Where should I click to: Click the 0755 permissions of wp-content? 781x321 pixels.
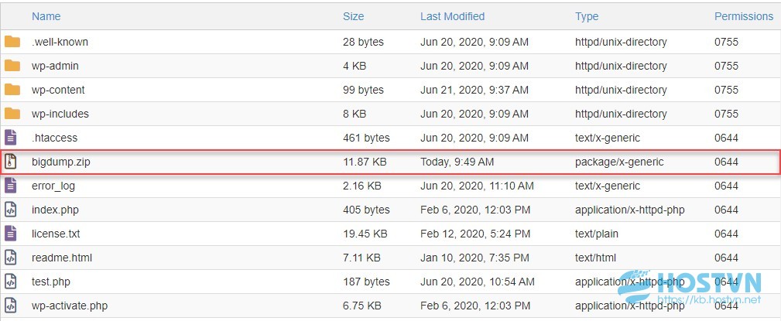point(726,90)
